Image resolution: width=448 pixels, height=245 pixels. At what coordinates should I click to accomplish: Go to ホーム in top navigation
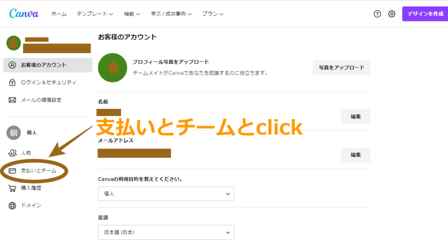(59, 14)
